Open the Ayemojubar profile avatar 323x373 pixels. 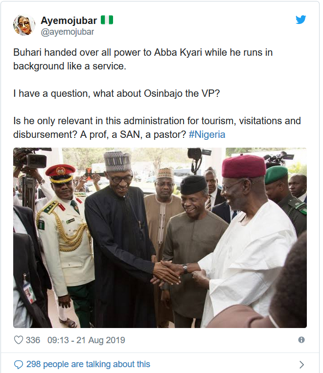click(24, 25)
